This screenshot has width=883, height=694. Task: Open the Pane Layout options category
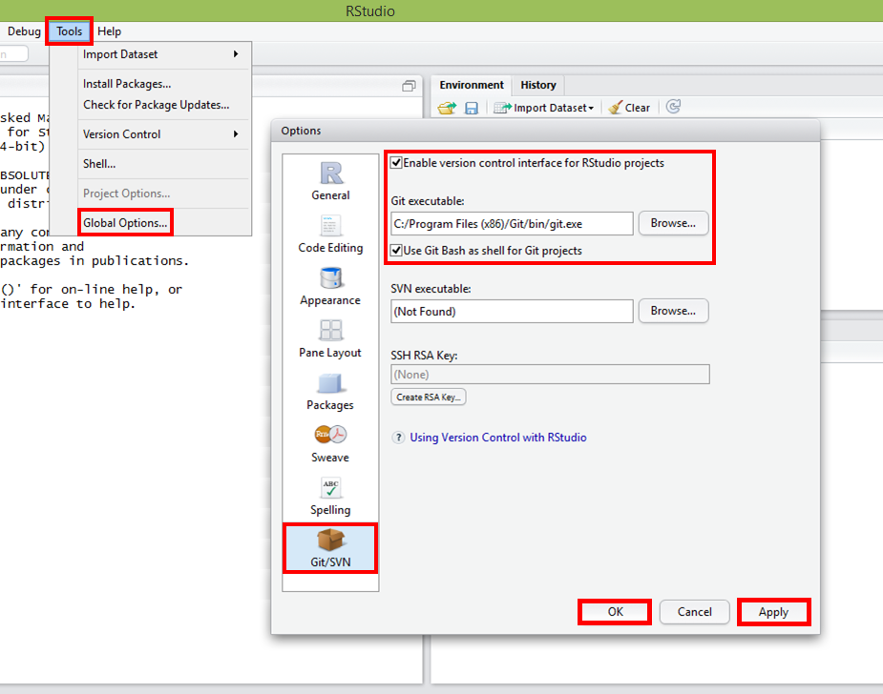tap(330, 338)
